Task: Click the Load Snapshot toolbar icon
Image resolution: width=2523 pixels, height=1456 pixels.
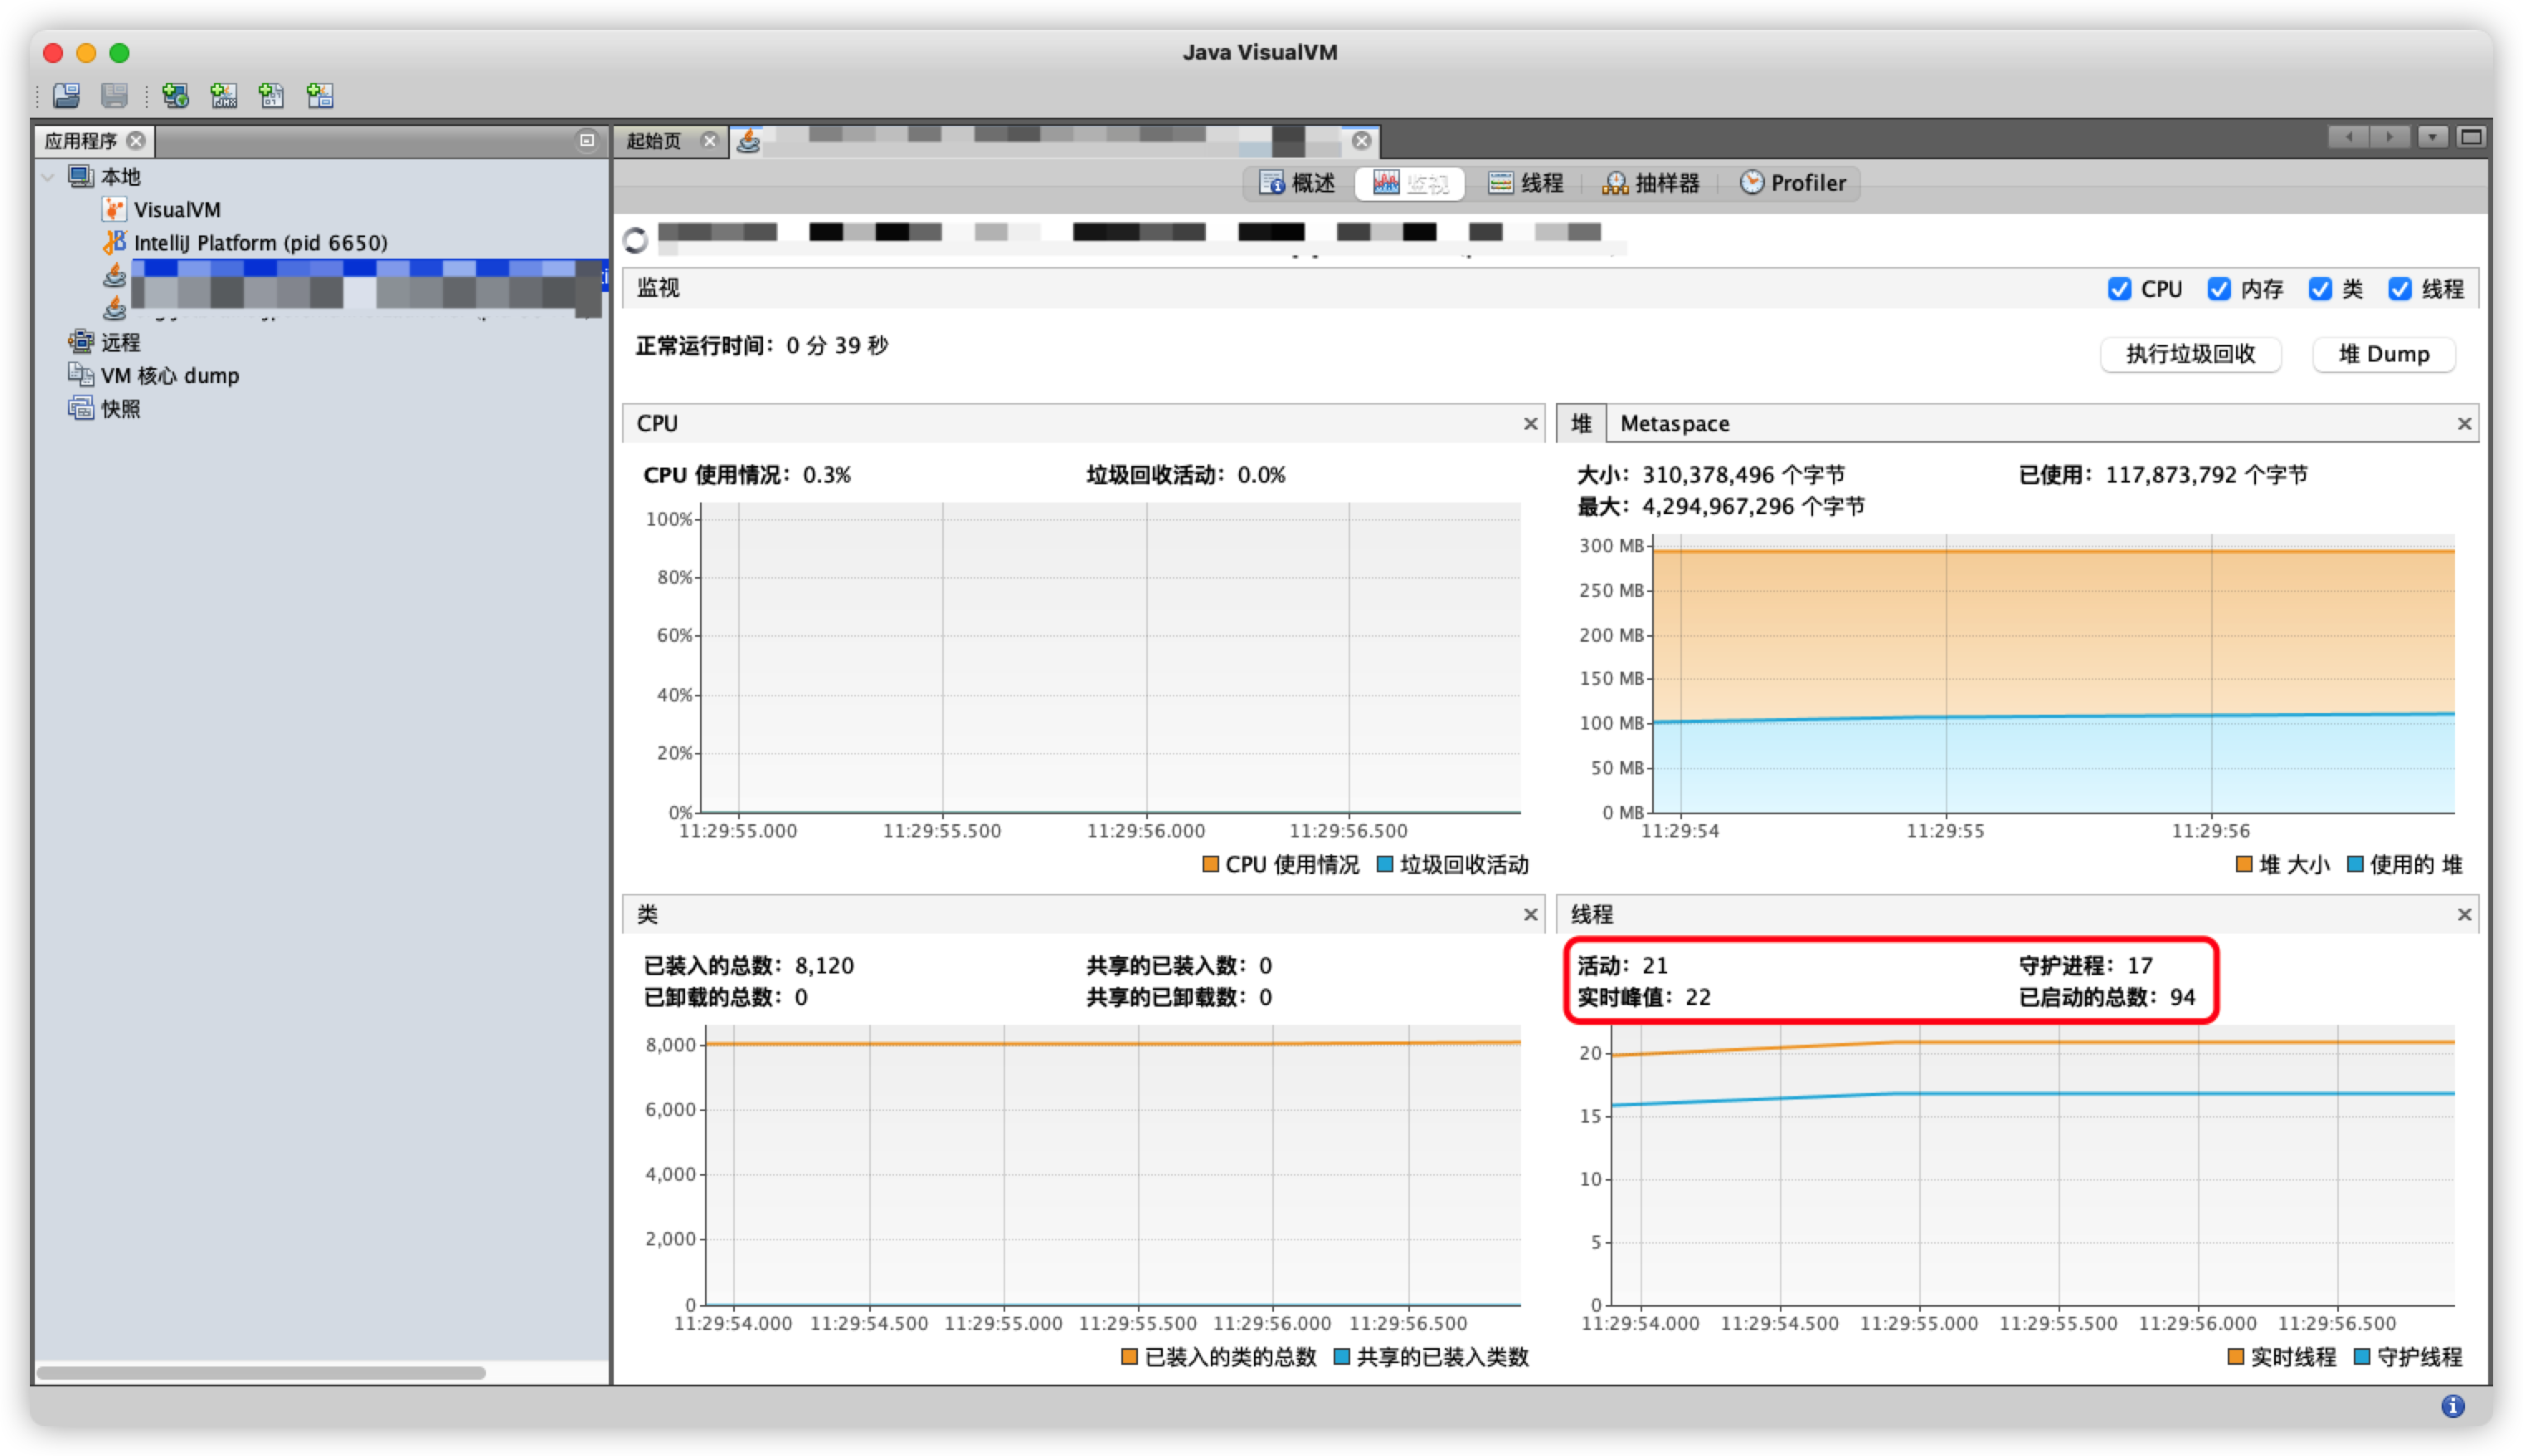Action: tap(67, 95)
